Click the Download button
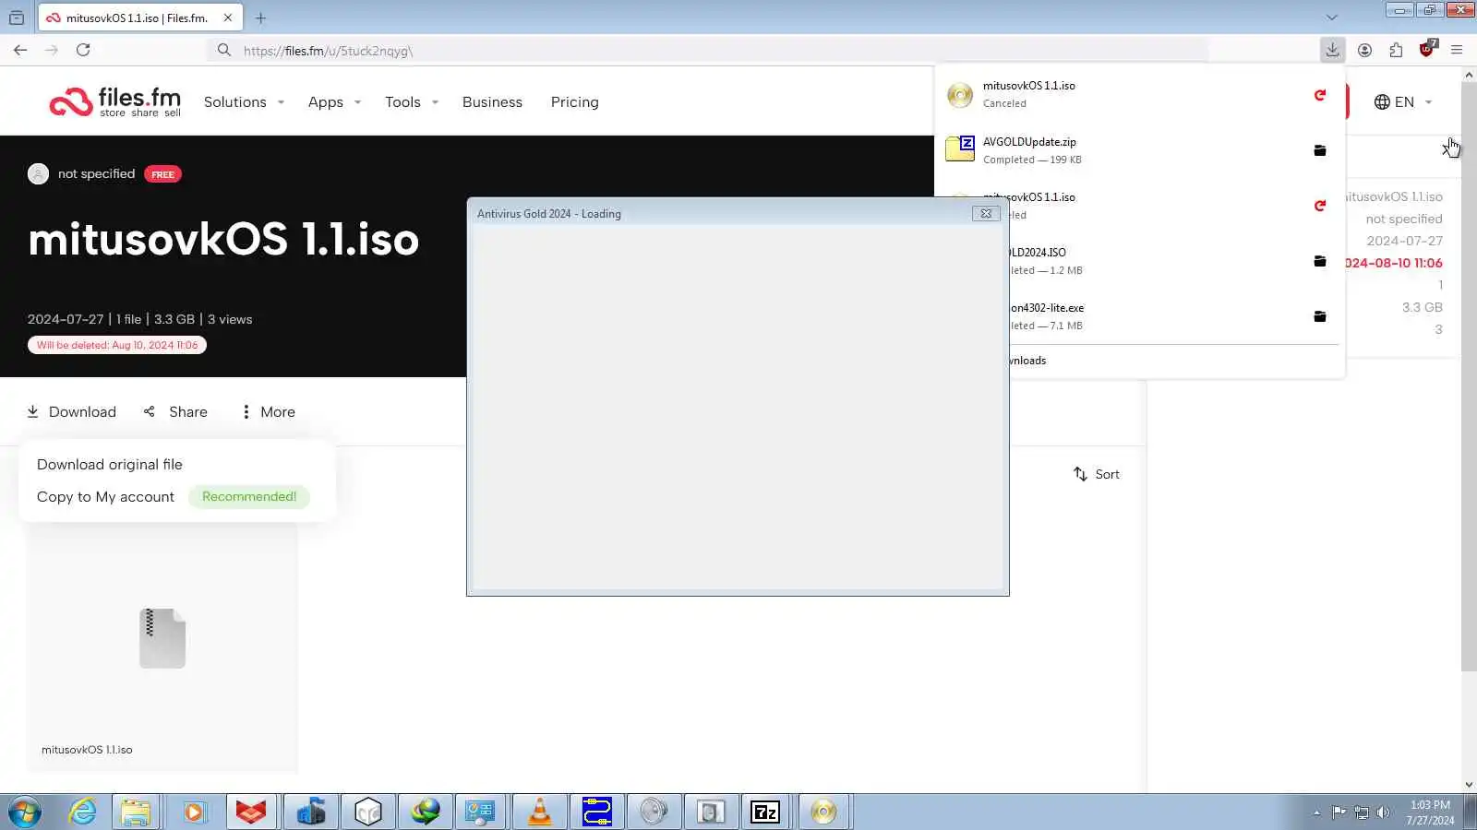 point(71,412)
